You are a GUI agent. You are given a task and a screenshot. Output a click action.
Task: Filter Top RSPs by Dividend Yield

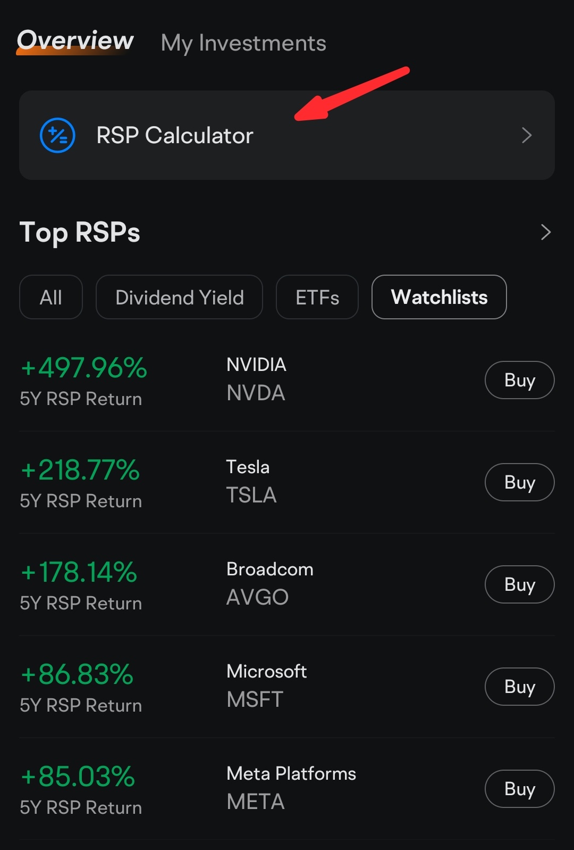coord(179,297)
